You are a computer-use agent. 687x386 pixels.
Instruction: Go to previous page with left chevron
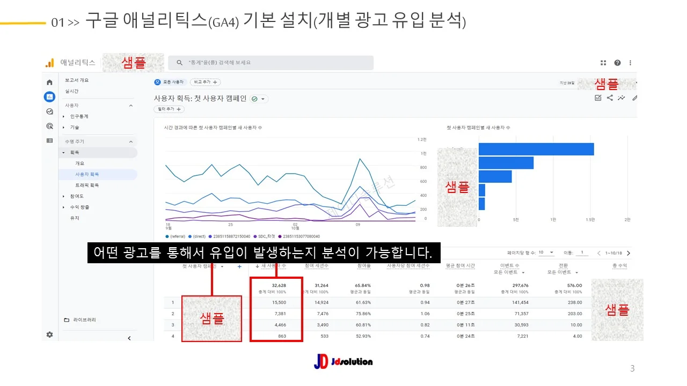(600, 253)
